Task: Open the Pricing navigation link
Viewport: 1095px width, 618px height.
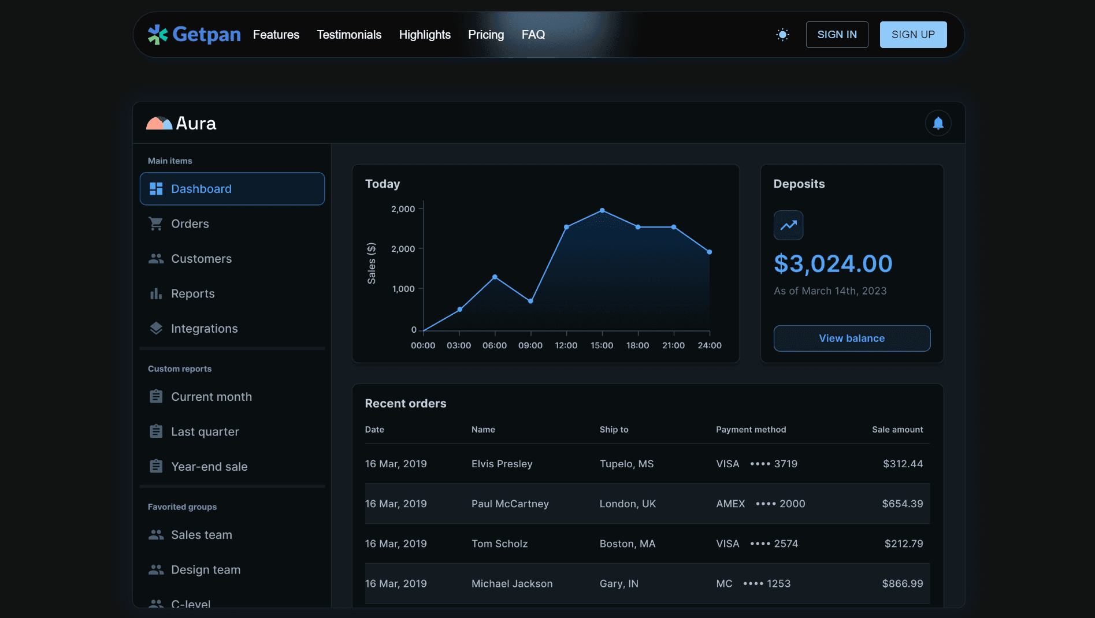Action: [x=485, y=35]
